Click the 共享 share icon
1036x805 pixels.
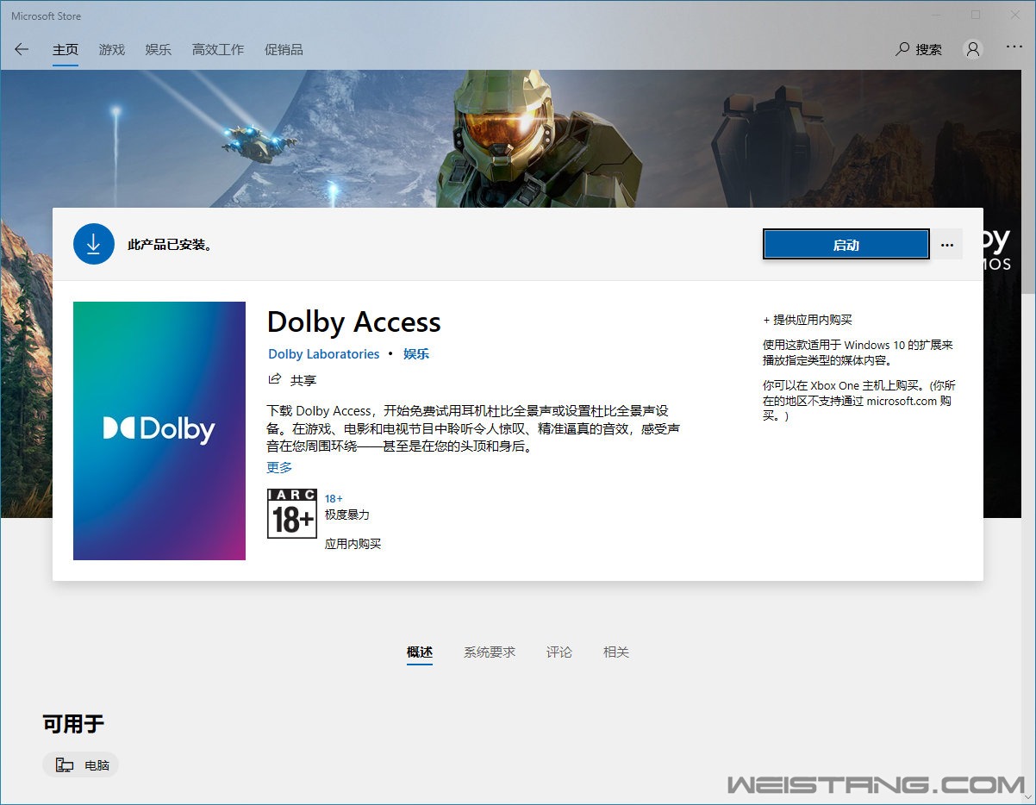click(x=275, y=379)
